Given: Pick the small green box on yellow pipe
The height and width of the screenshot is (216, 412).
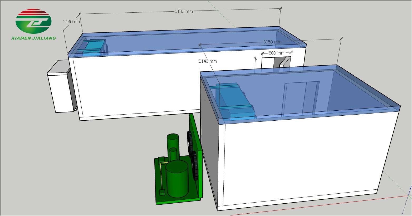Looking at the screenshot, I should click(162, 193).
